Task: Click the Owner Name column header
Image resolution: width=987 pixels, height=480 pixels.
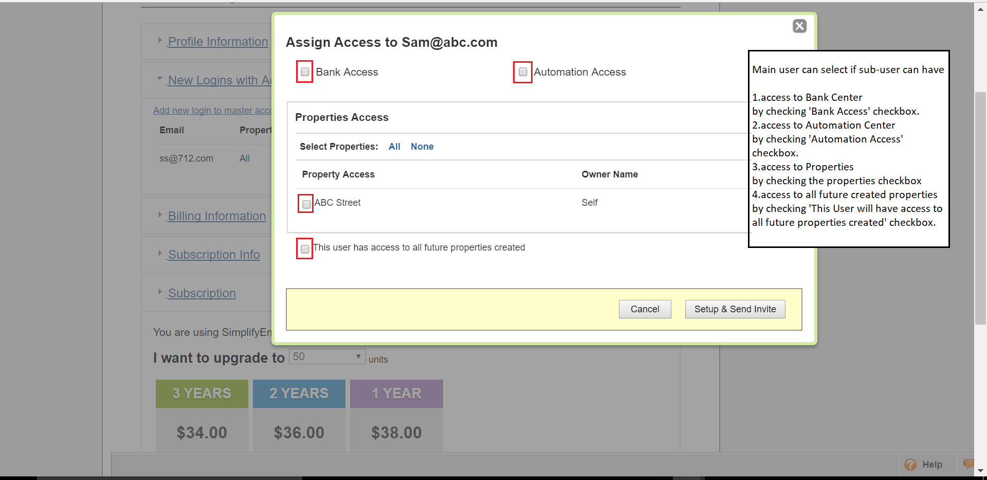Action: pos(610,174)
